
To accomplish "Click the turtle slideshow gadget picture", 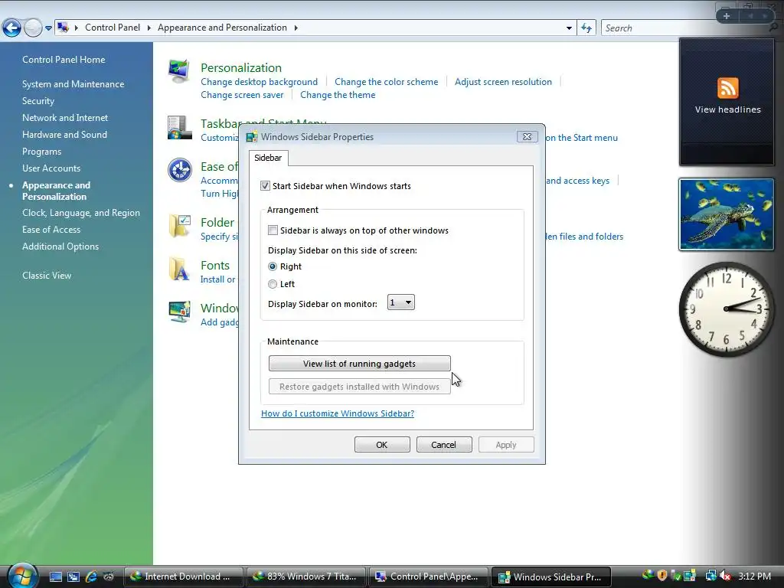I will click(x=727, y=214).
